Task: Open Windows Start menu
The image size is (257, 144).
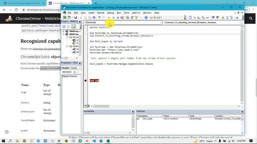Action: [3, 141]
